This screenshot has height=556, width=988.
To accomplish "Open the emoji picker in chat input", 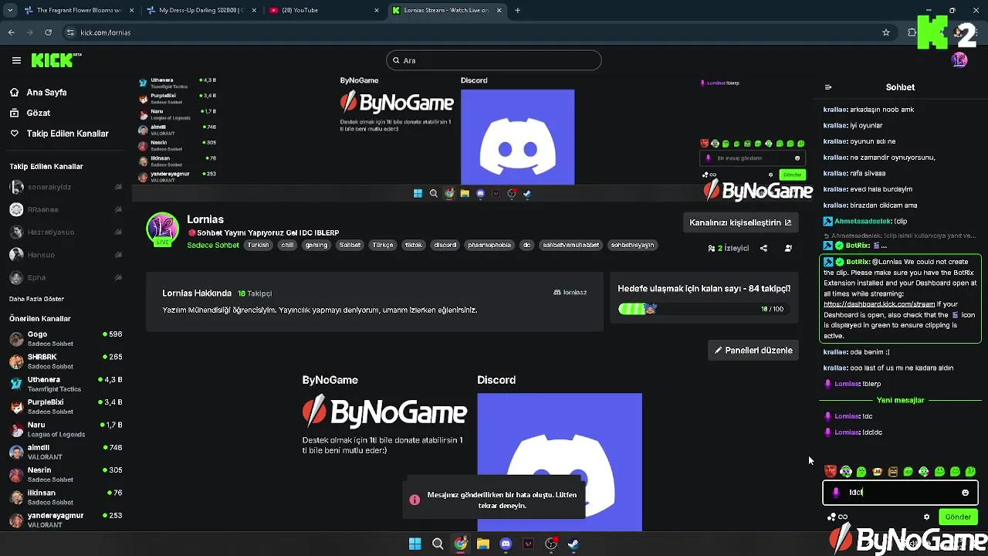I will click(965, 492).
